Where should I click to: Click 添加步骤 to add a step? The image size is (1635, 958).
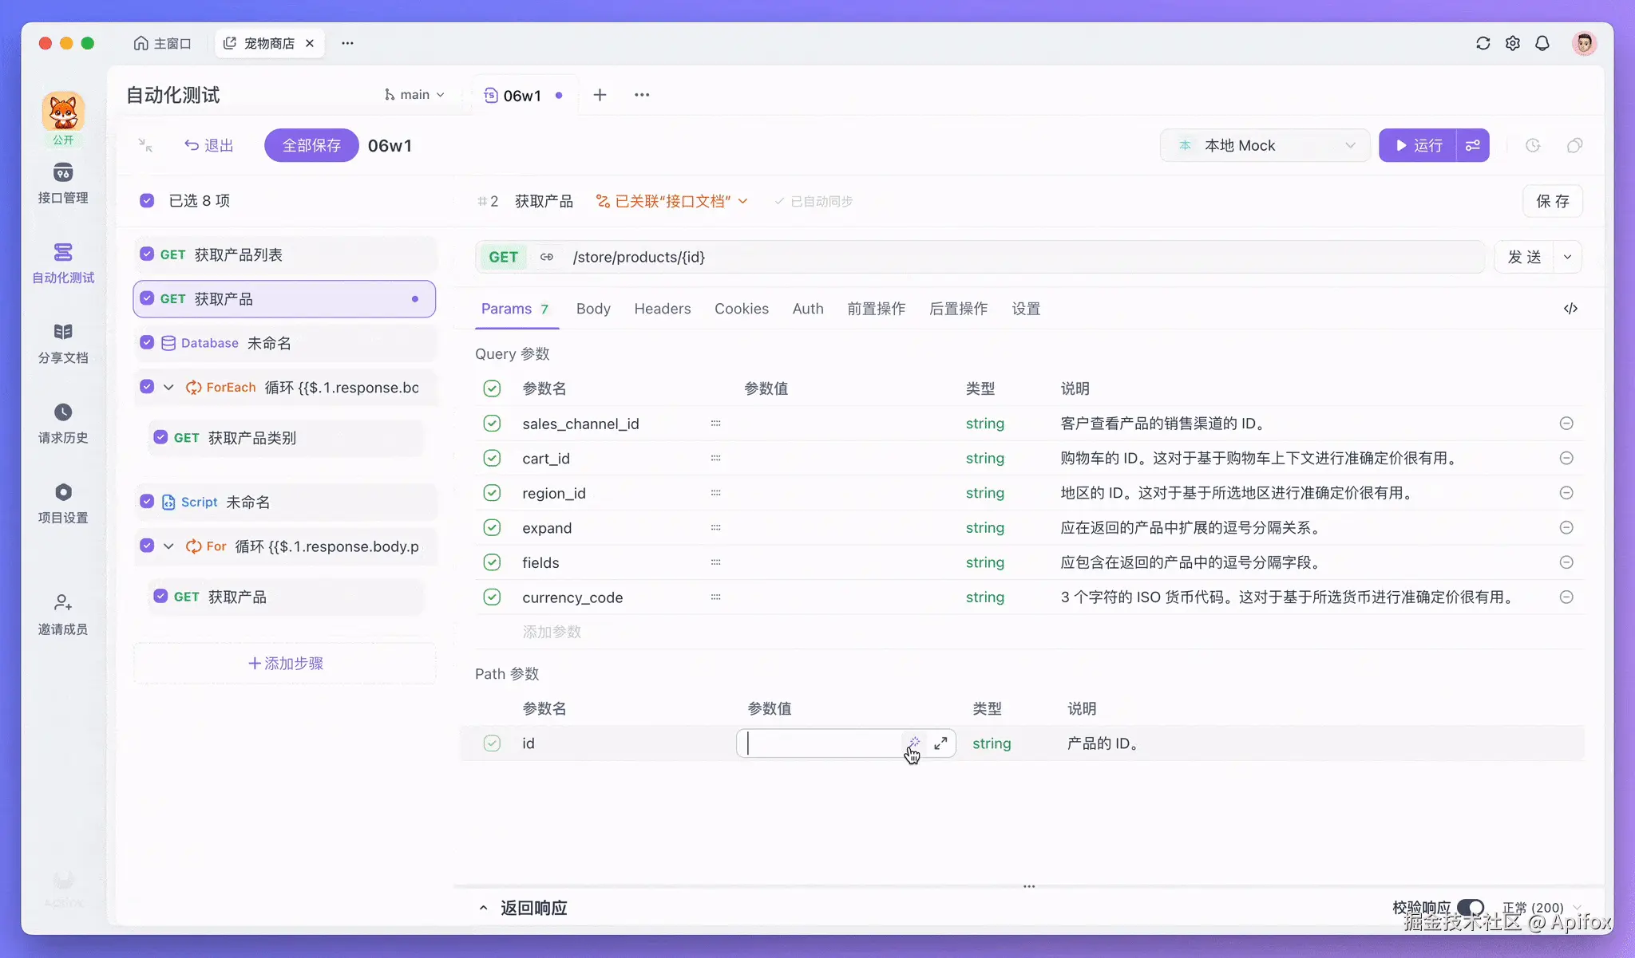285,663
